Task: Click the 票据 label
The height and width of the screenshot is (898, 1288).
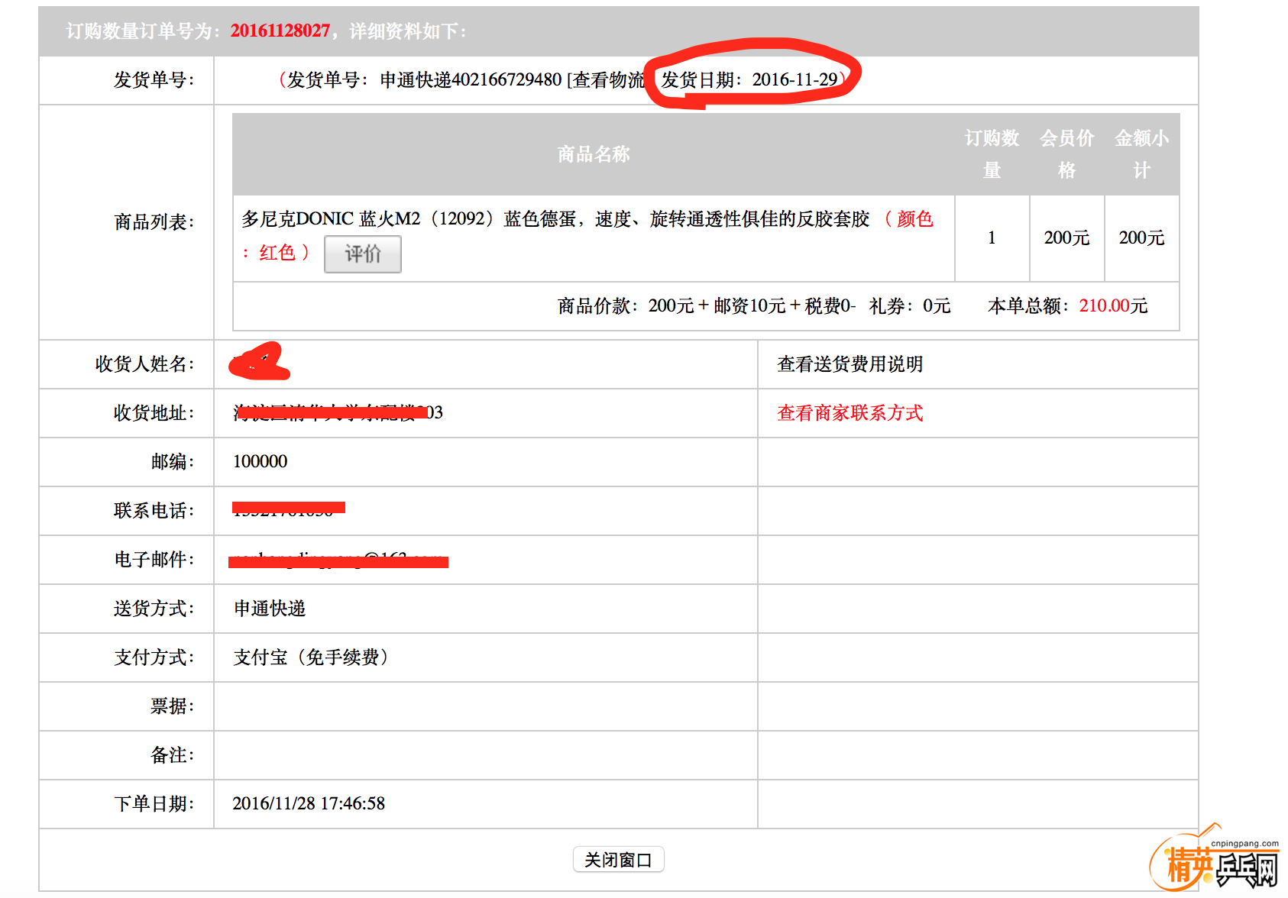Action: pos(172,706)
